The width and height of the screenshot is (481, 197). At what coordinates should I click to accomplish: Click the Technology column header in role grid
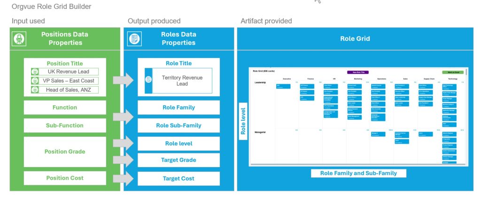pos(453,79)
